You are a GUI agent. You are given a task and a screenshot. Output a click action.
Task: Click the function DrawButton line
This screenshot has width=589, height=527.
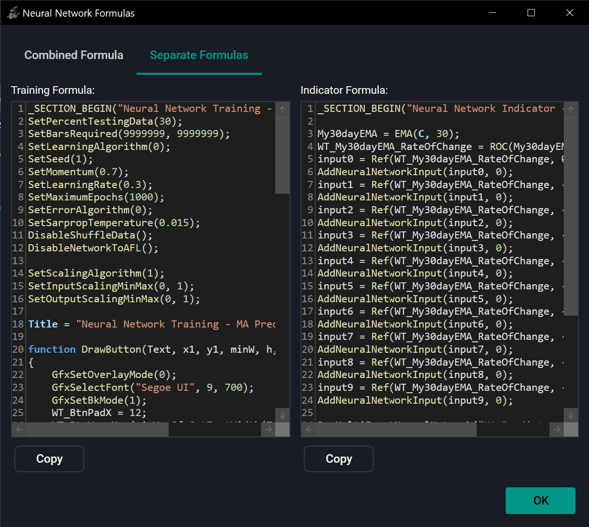(151, 349)
